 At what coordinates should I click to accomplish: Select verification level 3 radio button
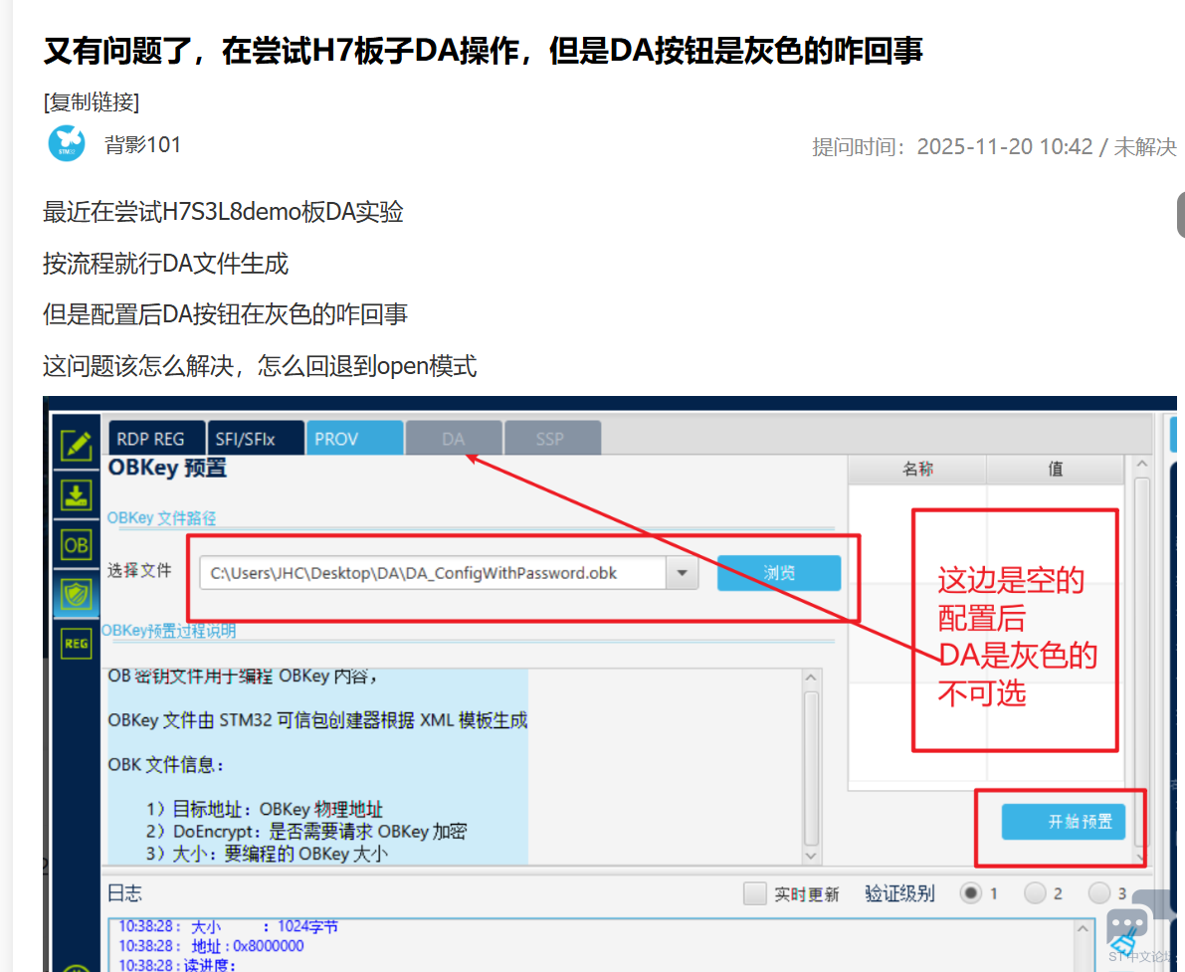click(x=1099, y=893)
